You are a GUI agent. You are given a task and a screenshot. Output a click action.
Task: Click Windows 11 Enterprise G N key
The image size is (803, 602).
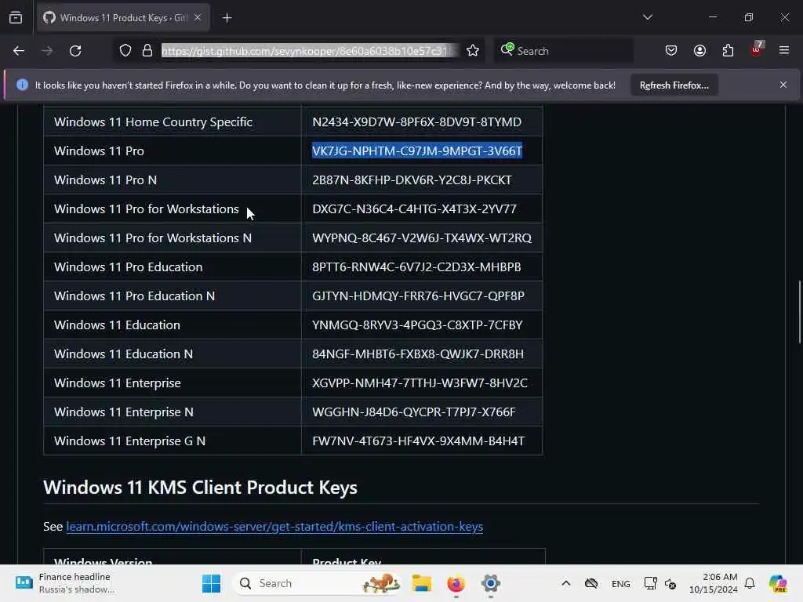tap(419, 441)
